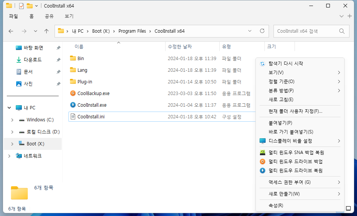Select the CoolInstall.ini file icon
357x216 pixels.
[73, 116]
